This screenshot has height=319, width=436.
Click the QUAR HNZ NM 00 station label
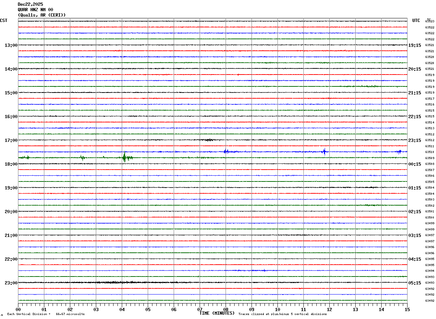coord(35,10)
